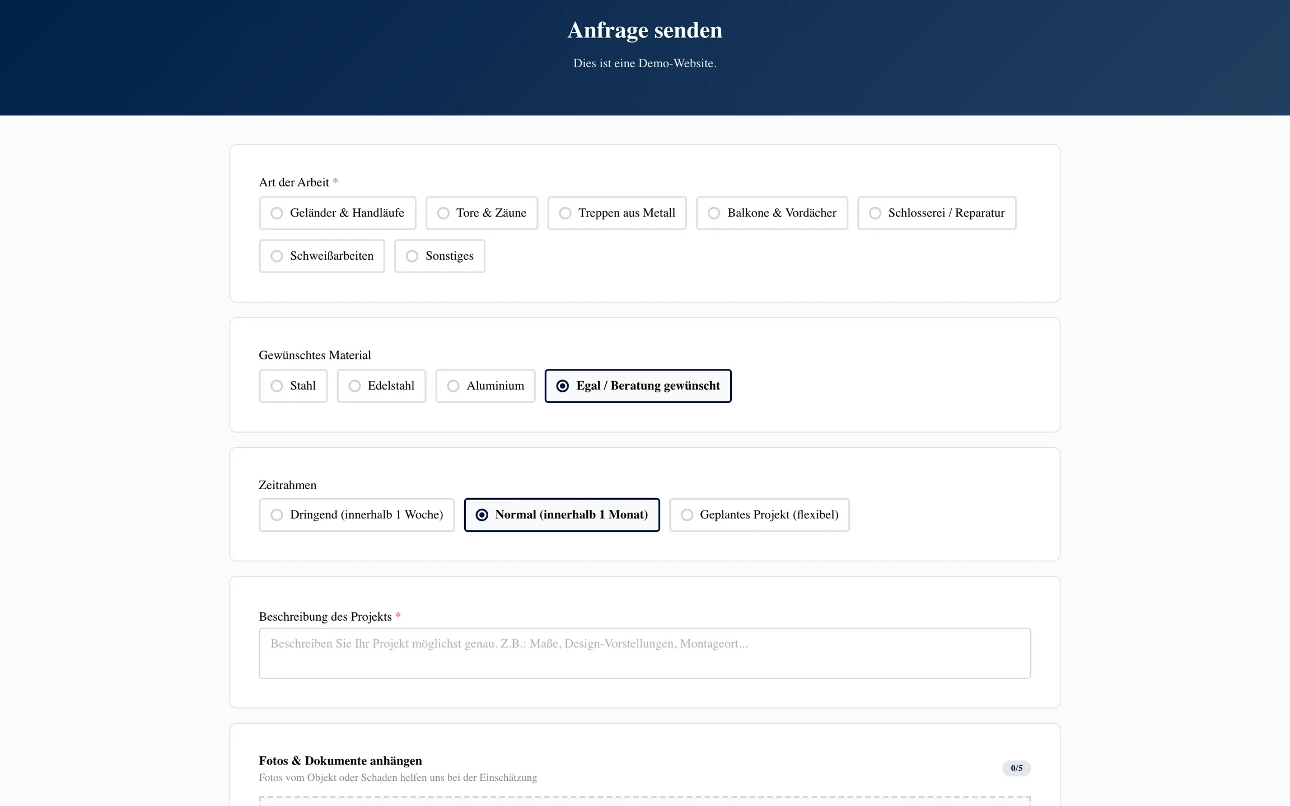Pick Balkone & Vordächer option
The image size is (1290, 806).
click(x=772, y=213)
